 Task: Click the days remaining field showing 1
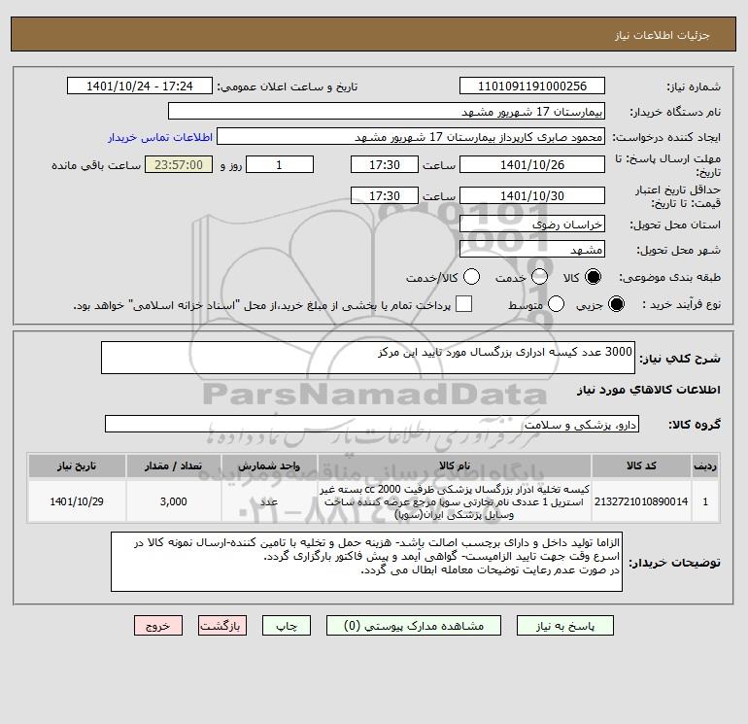pos(280,164)
